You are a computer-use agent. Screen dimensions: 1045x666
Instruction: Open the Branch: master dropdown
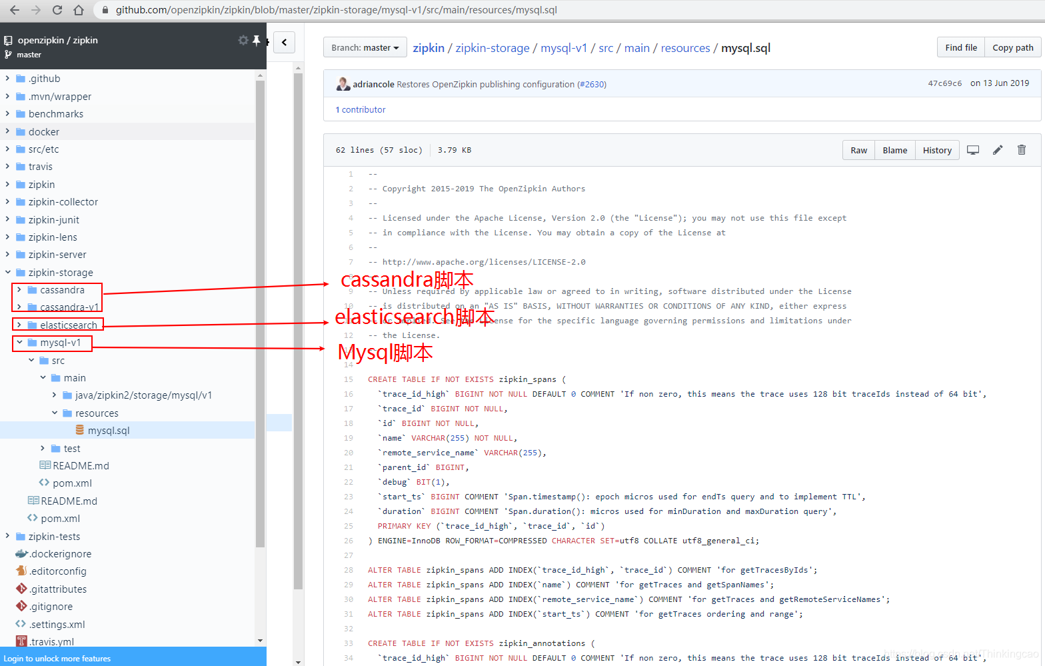tap(365, 47)
